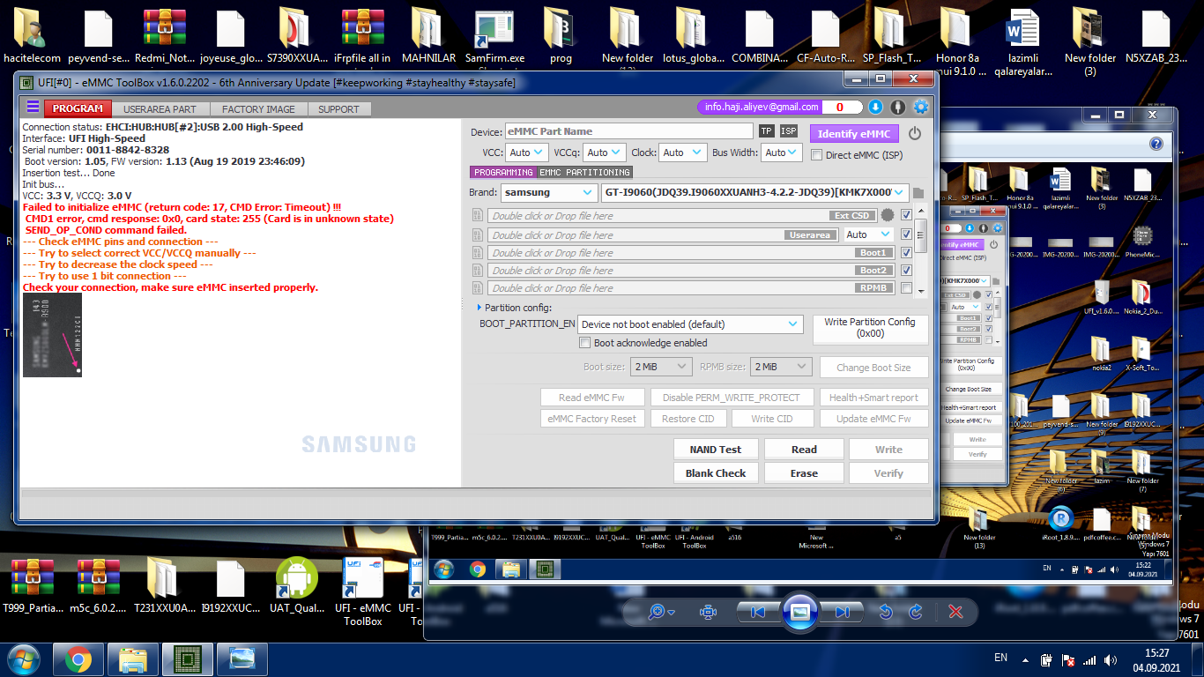
Task: Uncheck the Userarea row checkbox
Action: pyautogui.click(x=906, y=234)
